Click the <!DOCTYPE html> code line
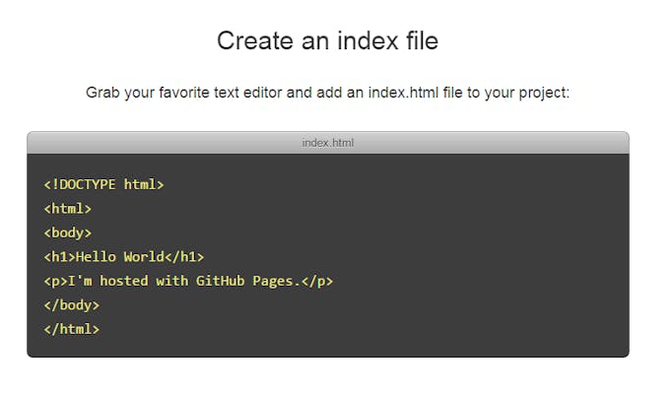 click(103, 184)
